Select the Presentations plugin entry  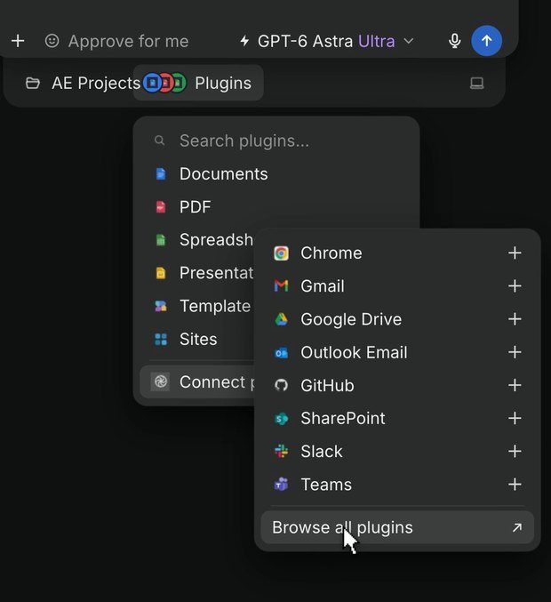[197, 273]
